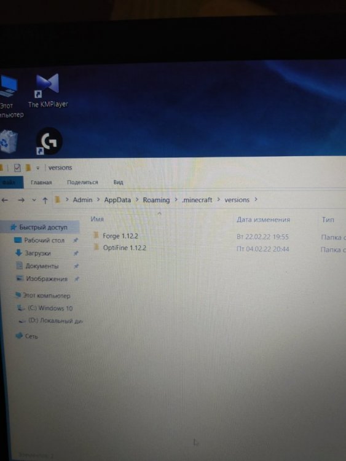Open Загрузки in the navigation pane
The image size is (346, 461).
pos(37,253)
